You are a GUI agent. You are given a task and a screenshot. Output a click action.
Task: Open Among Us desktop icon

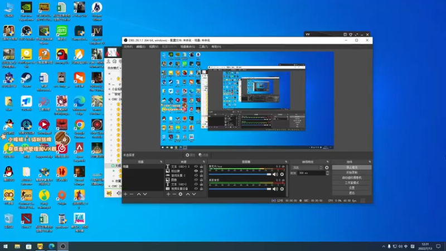62,56
